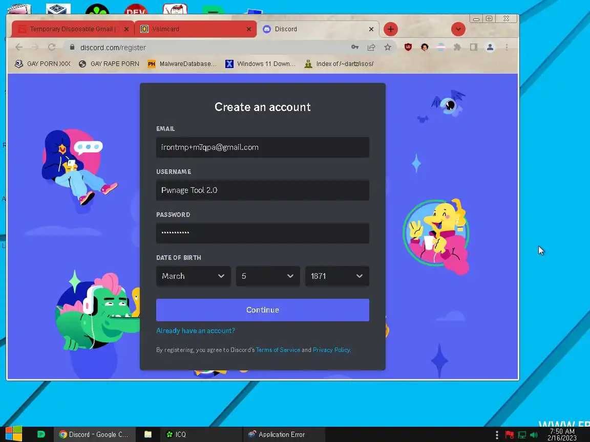This screenshot has width=590, height=442.
Task: Click the taskbar clock
Action: (562, 434)
